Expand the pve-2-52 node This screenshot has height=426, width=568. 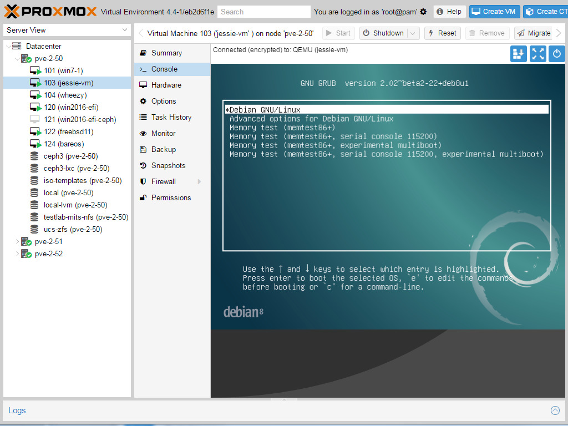[17, 253]
